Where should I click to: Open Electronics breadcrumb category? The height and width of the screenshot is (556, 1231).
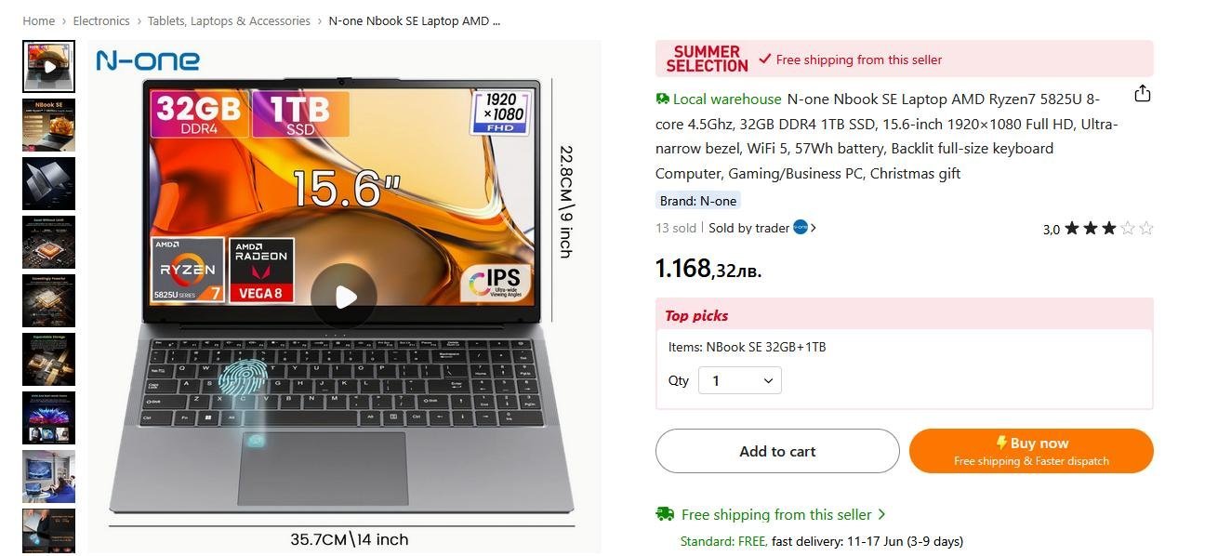pyautogui.click(x=101, y=20)
